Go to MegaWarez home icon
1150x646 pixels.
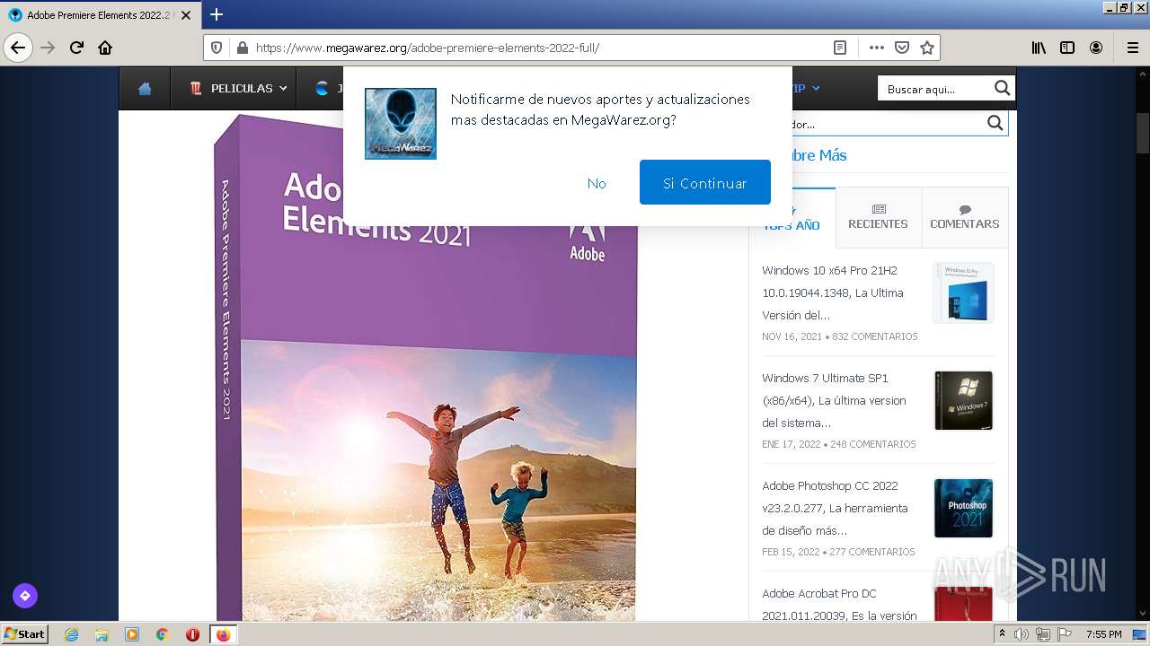[x=145, y=88]
